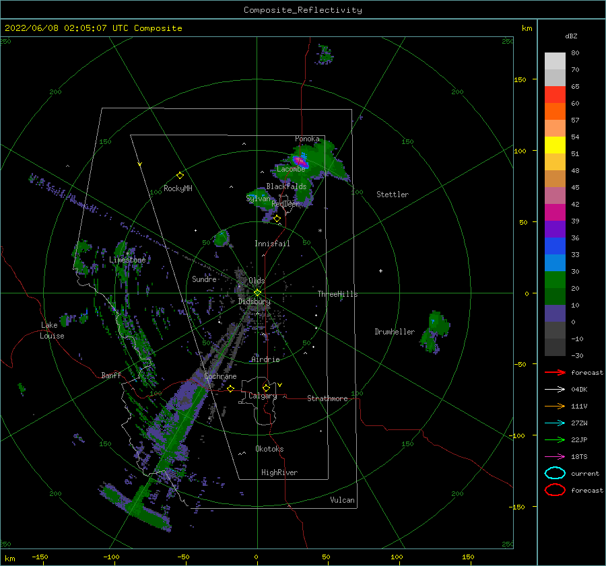Click the Blackfalds label

pyautogui.click(x=286, y=186)
